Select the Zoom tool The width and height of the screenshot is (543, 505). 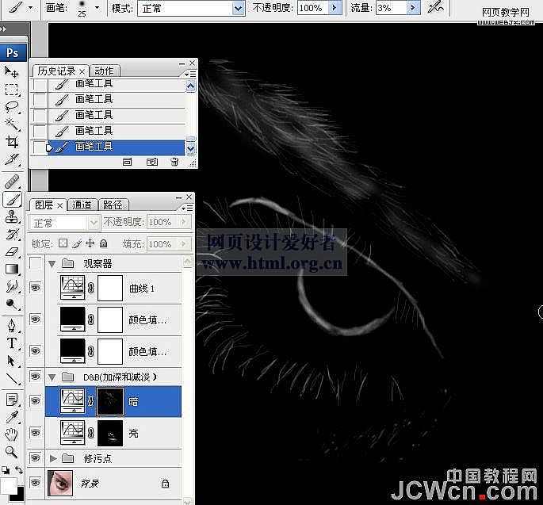pos(11,452)
